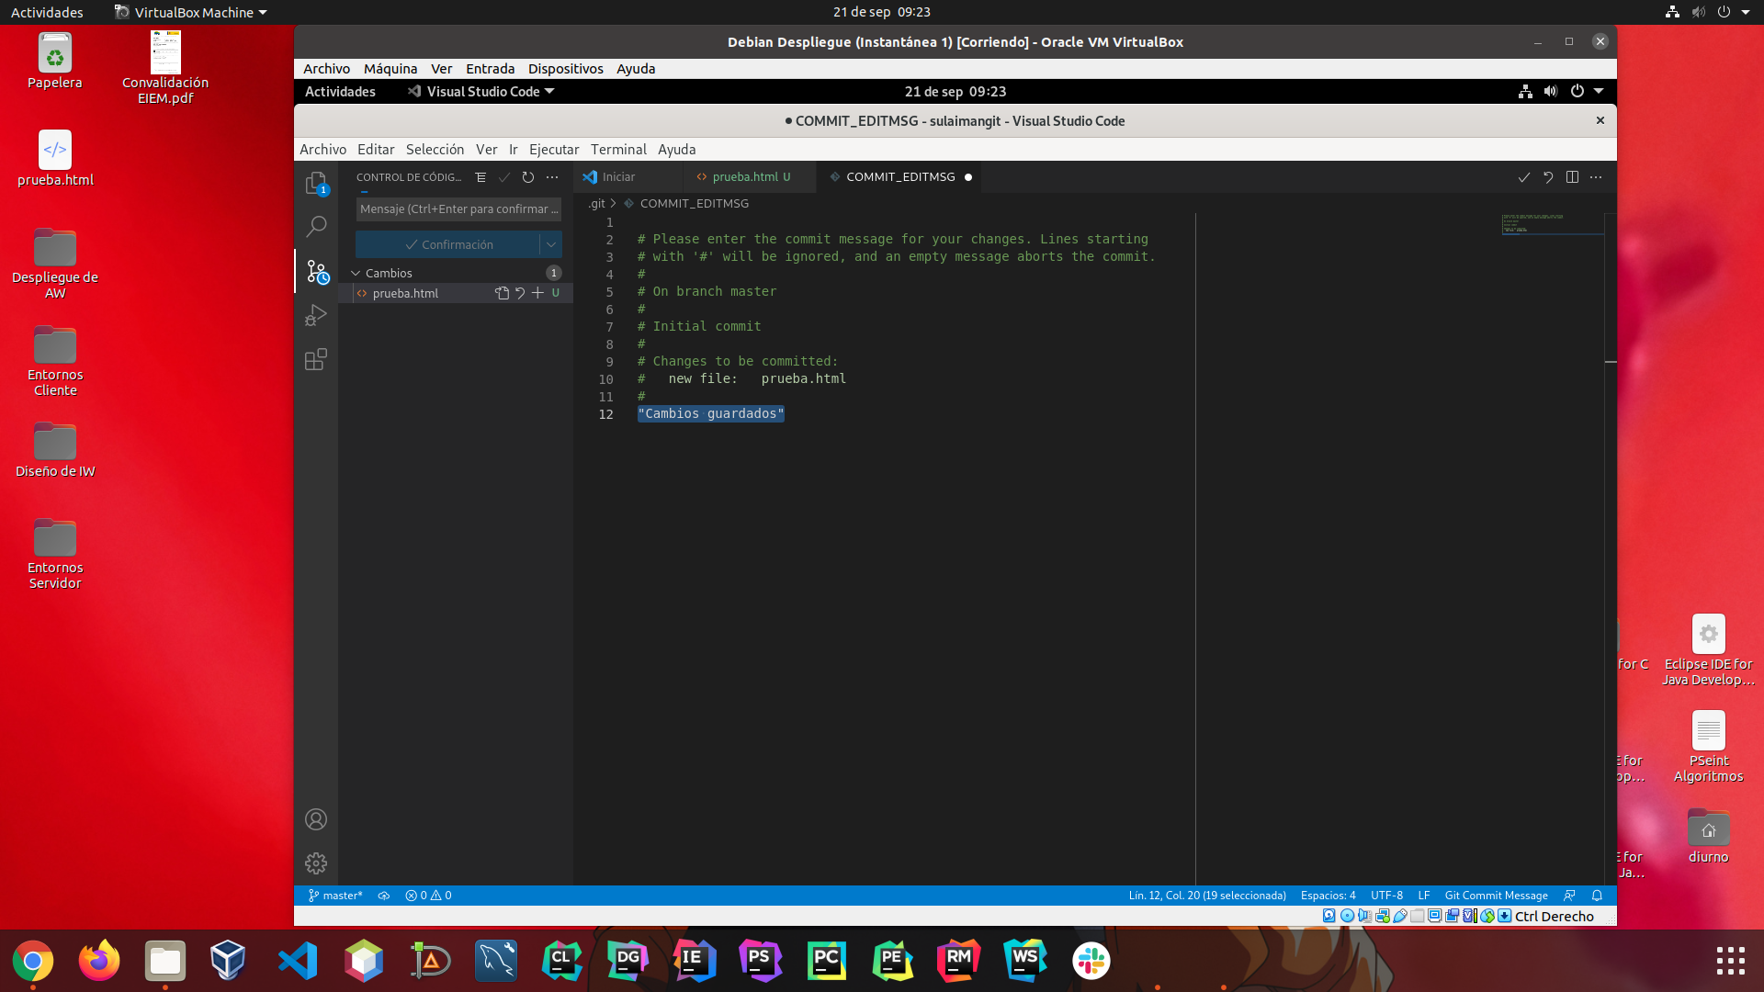Open the Confirmación button dropdown arrow
This screenshot has width=1764, height=992.
(551, 244)
